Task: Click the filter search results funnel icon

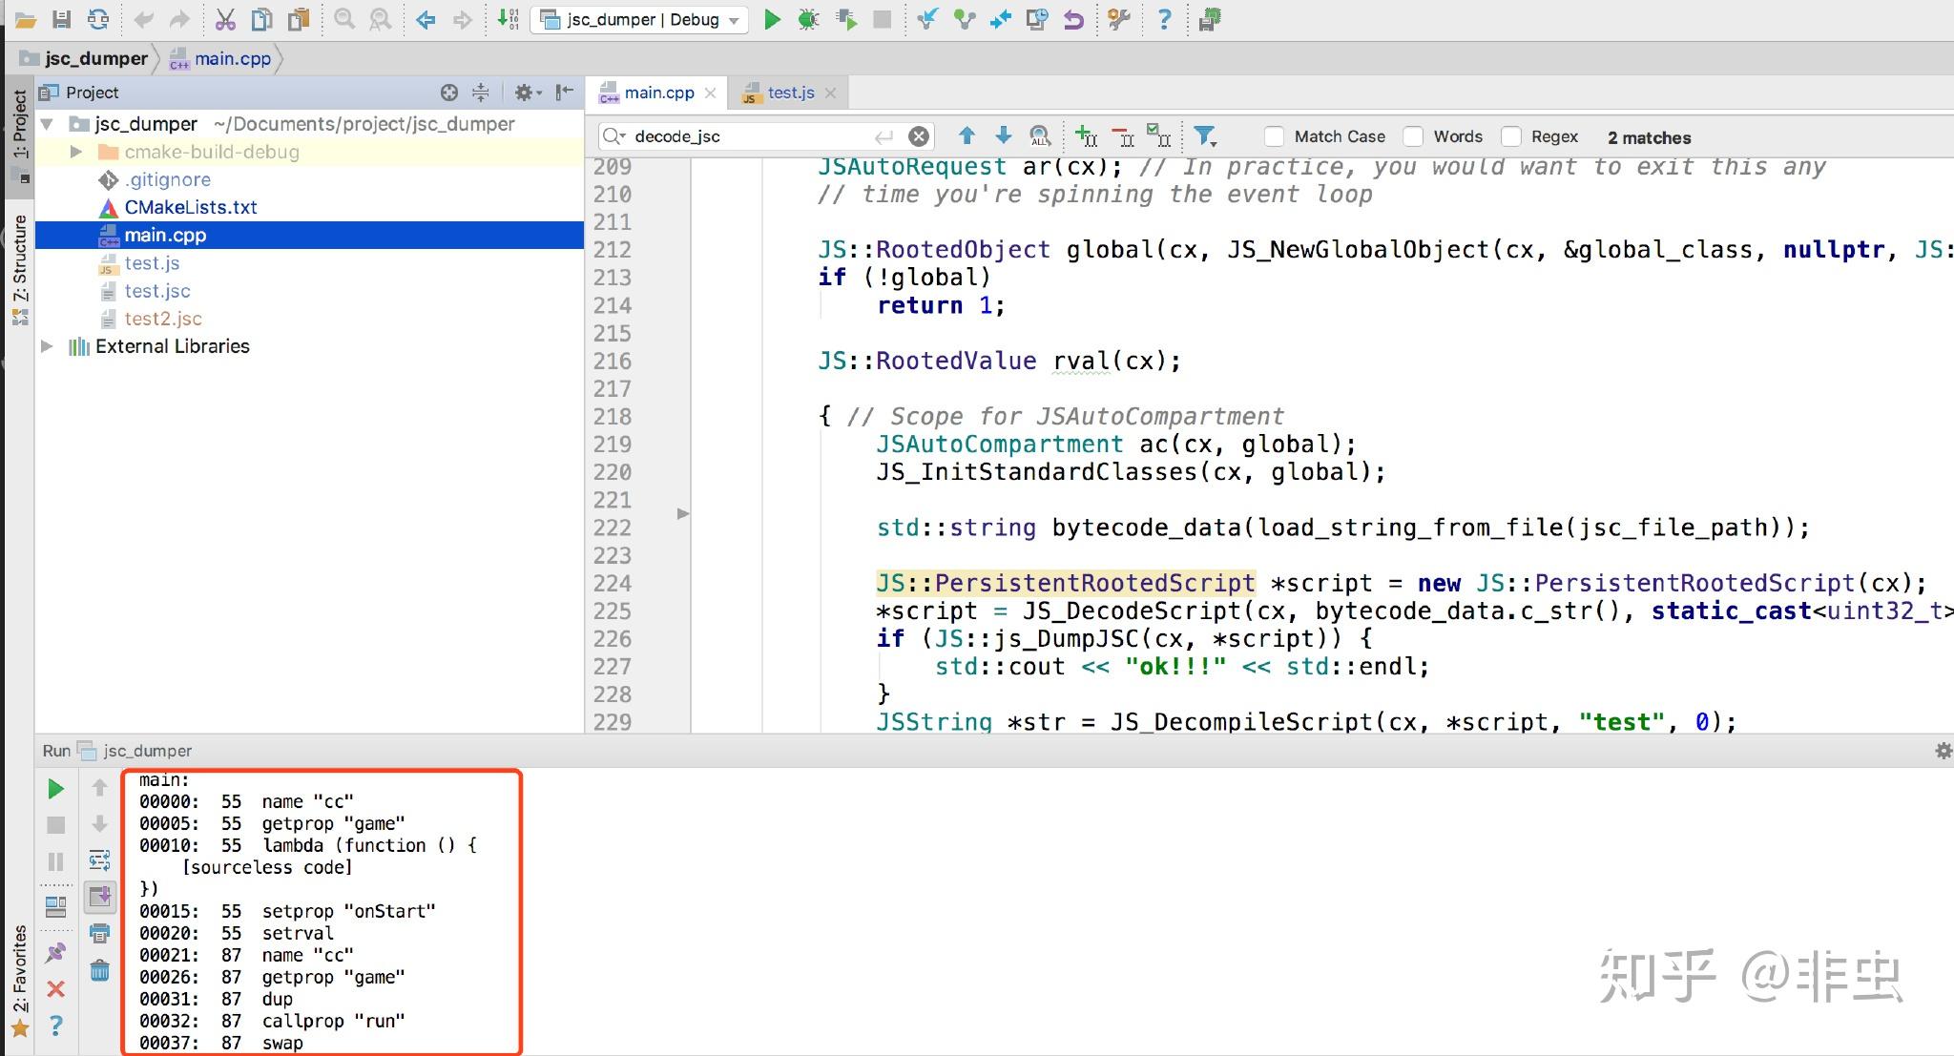Action: 1205,136
